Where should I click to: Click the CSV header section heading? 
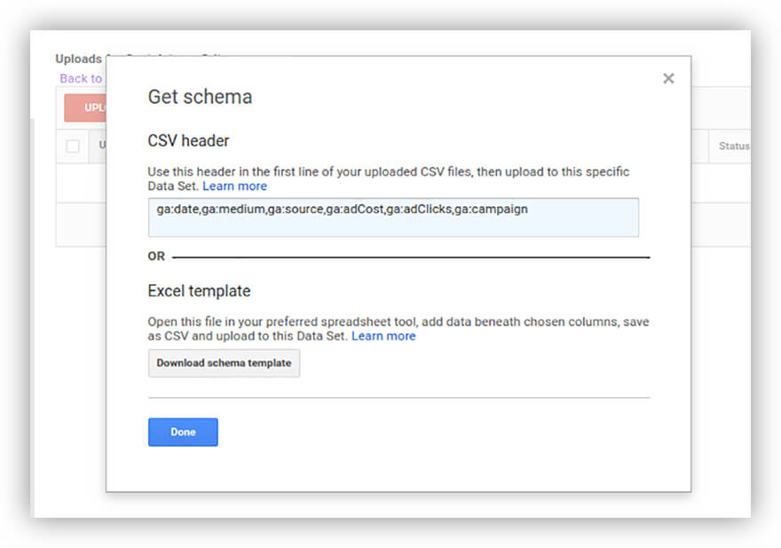[188, 141]
